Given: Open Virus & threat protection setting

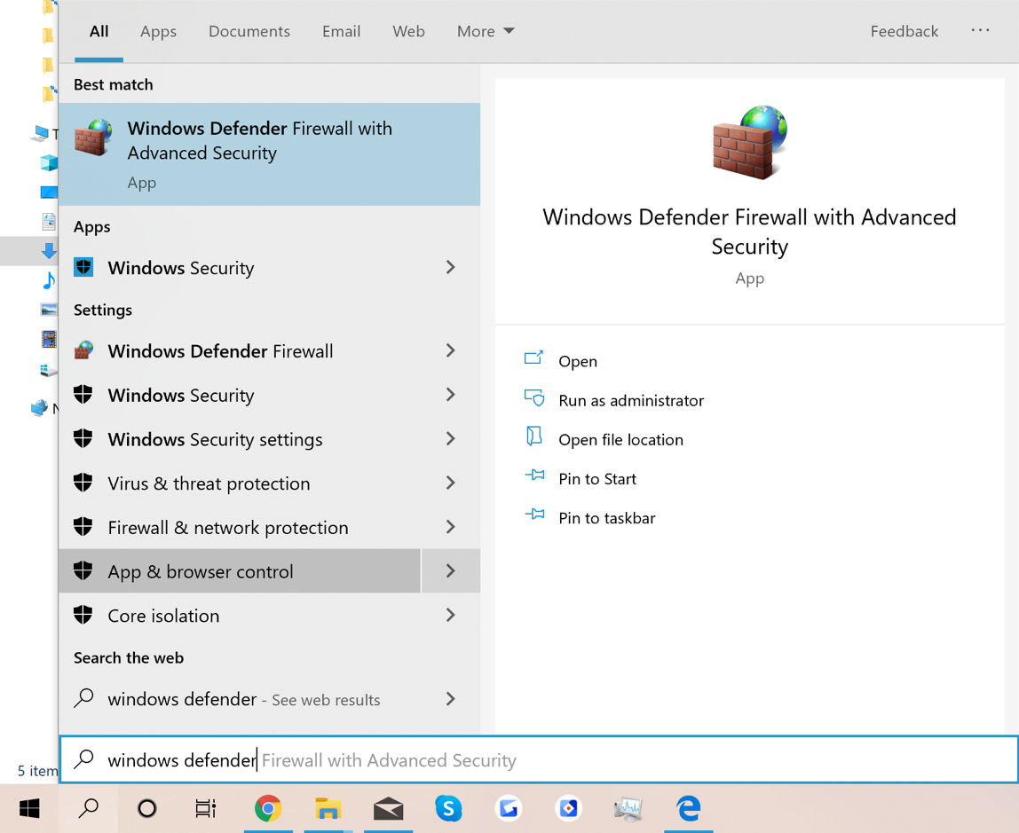Looking at the screenshot, I should [240, 483].
